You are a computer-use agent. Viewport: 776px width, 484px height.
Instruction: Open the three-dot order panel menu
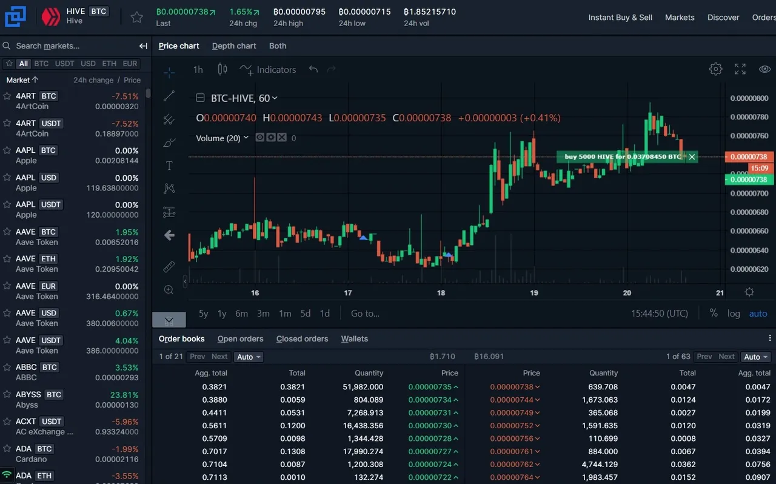pos(770,338)
